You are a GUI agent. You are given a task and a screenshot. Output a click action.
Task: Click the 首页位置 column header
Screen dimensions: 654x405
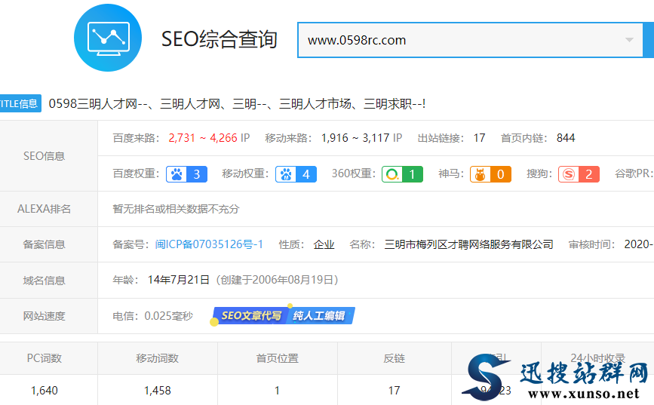coord(278,358)
